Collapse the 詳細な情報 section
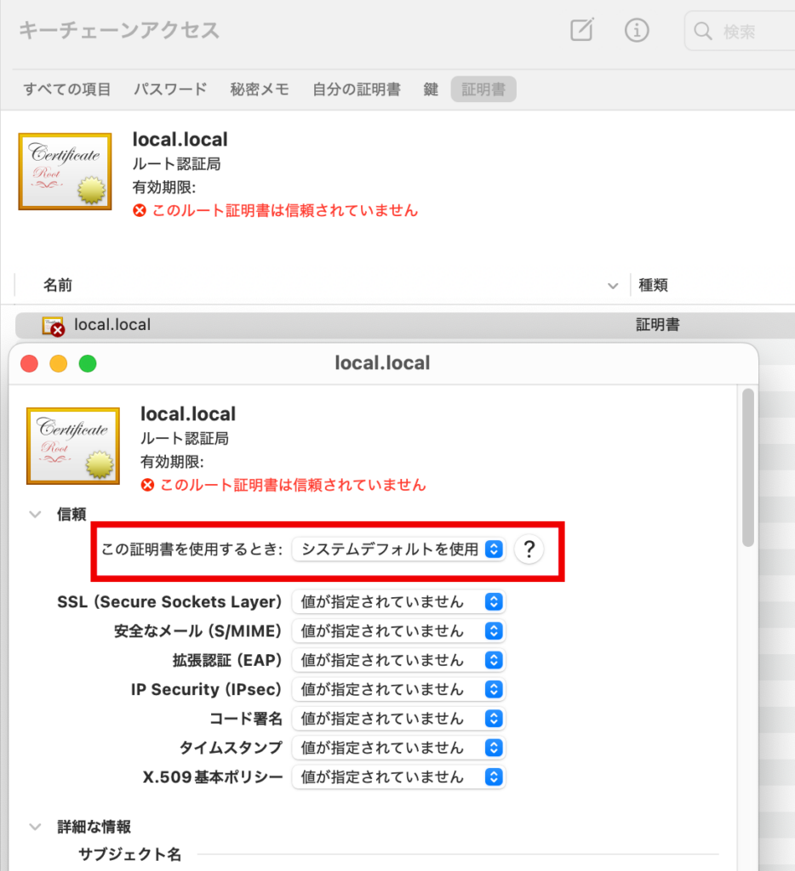 (x=35, y=827)
